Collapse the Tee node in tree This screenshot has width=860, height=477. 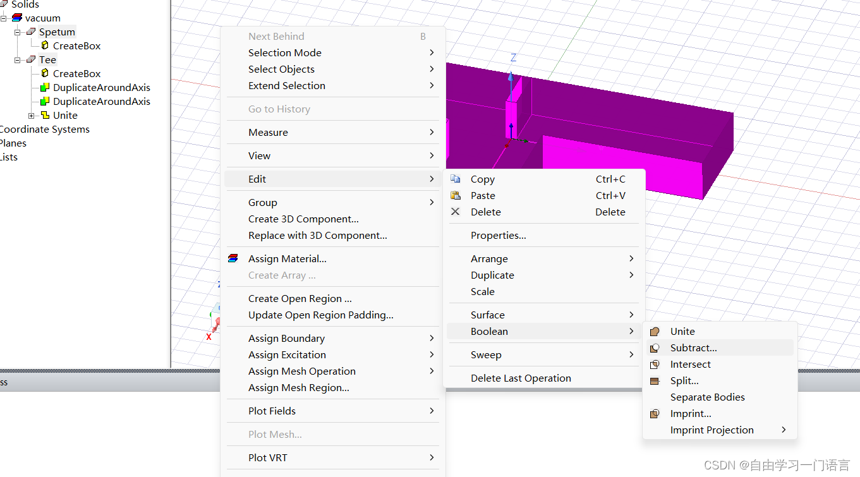coord(18,60)
